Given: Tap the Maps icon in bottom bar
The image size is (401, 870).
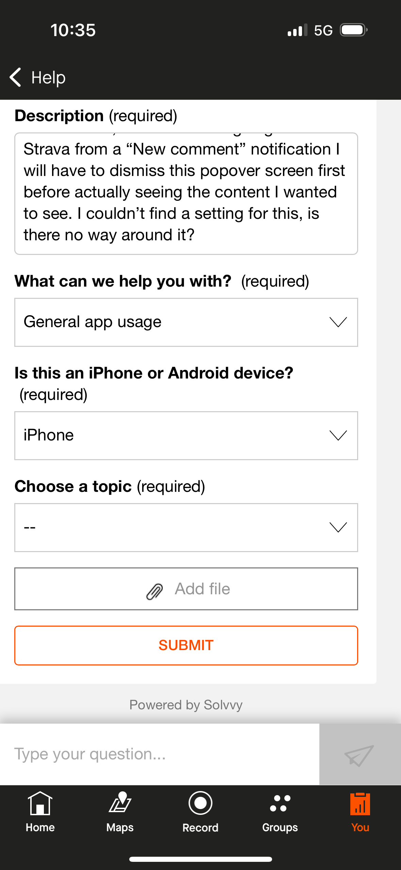Looking at the screenshot, I should [x=120, y=803].
